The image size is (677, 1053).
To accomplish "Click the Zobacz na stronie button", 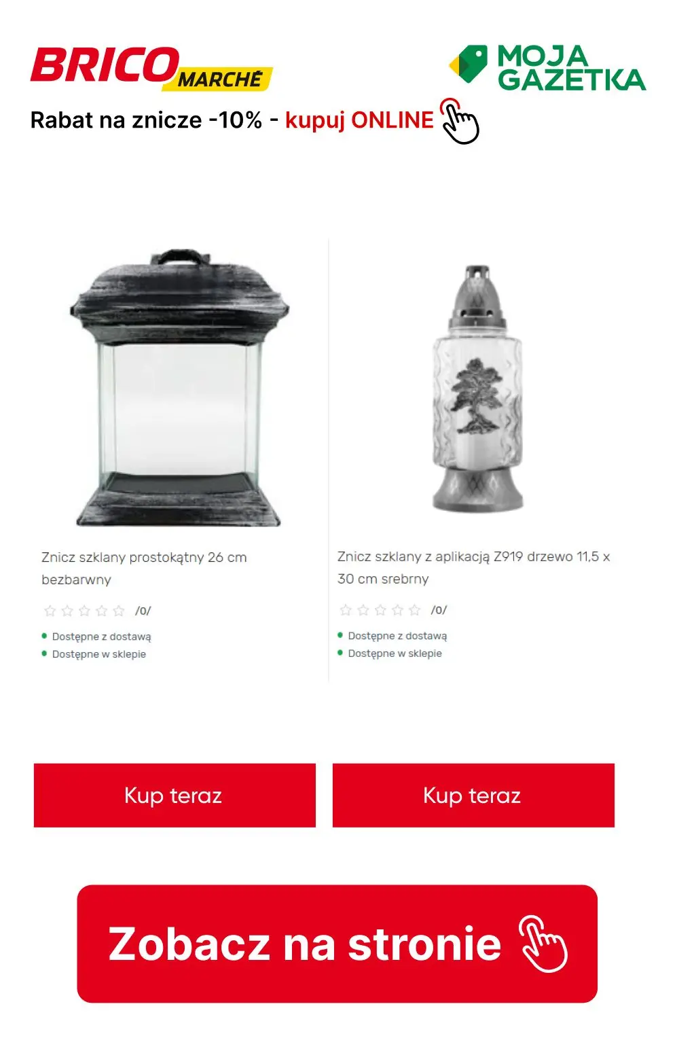I will point(337,944).
